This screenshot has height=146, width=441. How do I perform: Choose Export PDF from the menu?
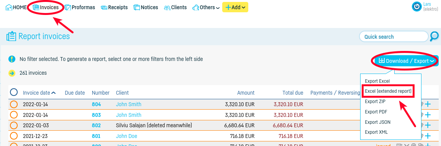(x=376, y=112)
